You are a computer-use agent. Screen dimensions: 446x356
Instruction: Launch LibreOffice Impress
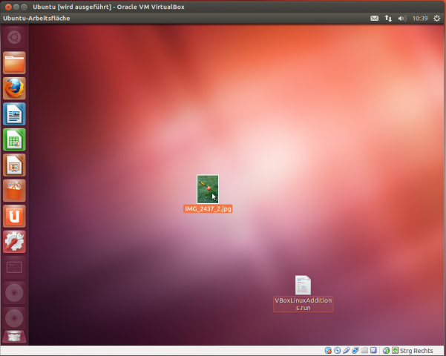tap(14, 165)
